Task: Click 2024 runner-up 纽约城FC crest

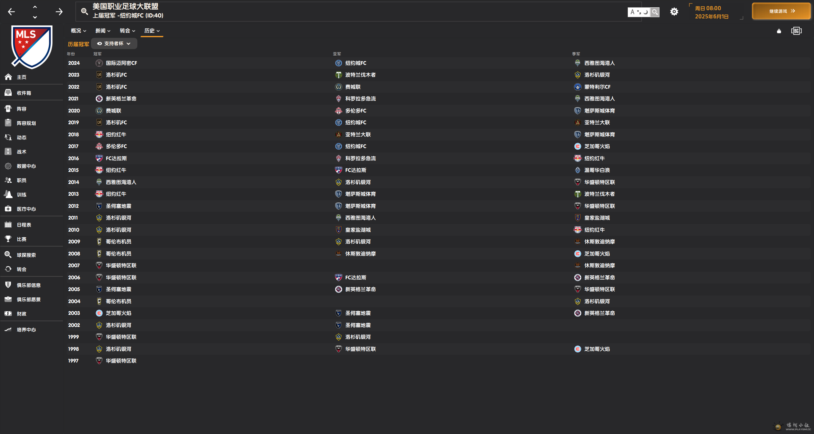Action: point(339,63)
